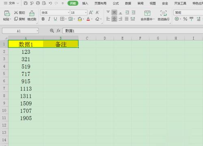Click the increase font size icon
Image resolution: width=203 pixels, height=146 pixels.
(91, 13)
